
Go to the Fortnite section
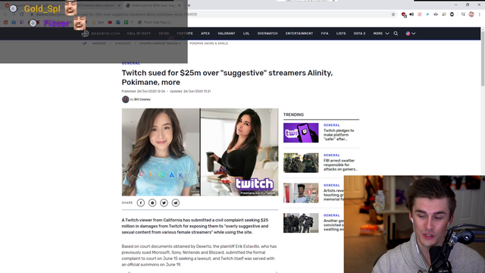pyautogui.click(x=185, y=33)
